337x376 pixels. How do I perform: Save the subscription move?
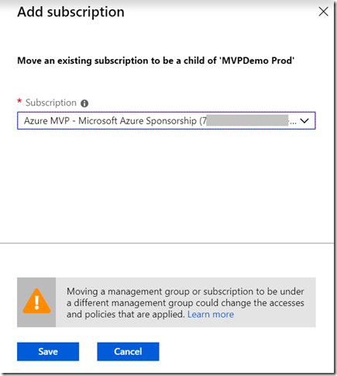click(48, 352)
